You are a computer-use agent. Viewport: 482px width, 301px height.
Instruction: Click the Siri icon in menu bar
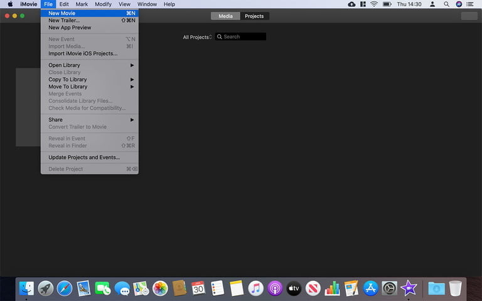459,4
